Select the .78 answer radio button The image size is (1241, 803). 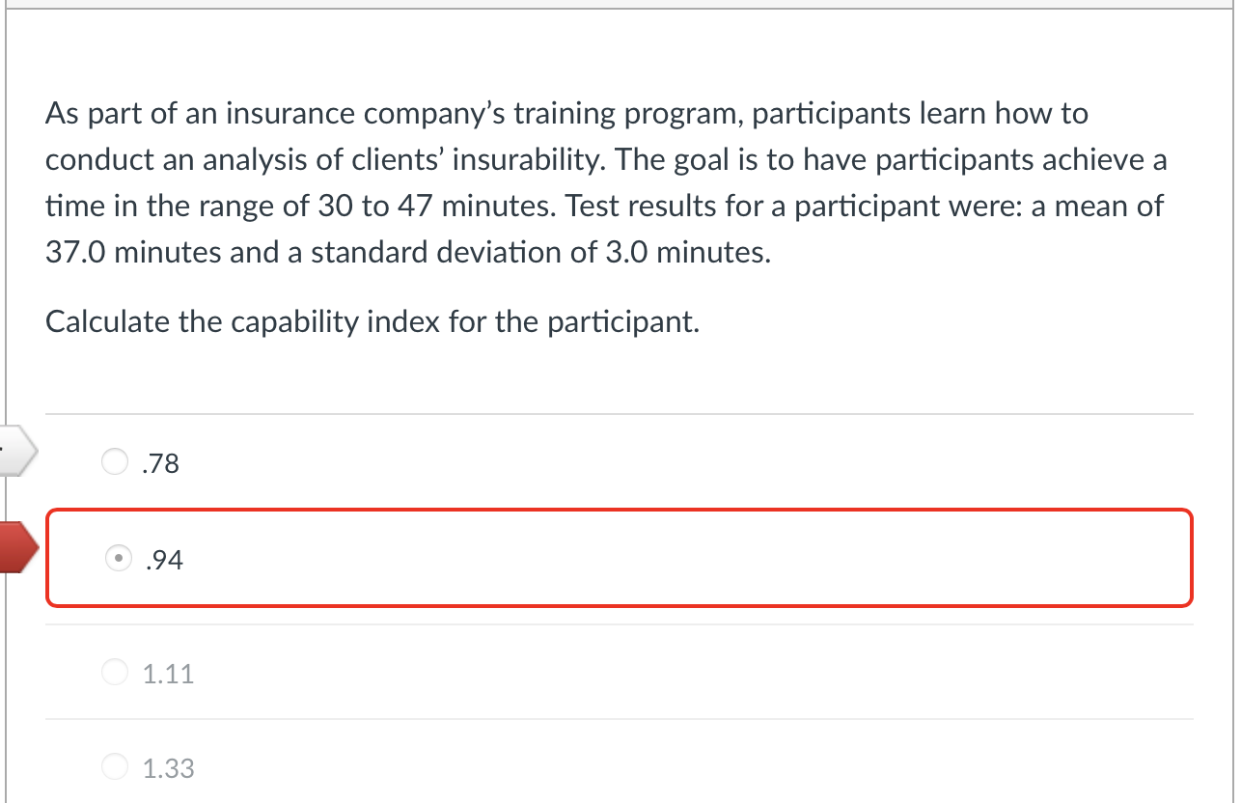pos(114,461)
